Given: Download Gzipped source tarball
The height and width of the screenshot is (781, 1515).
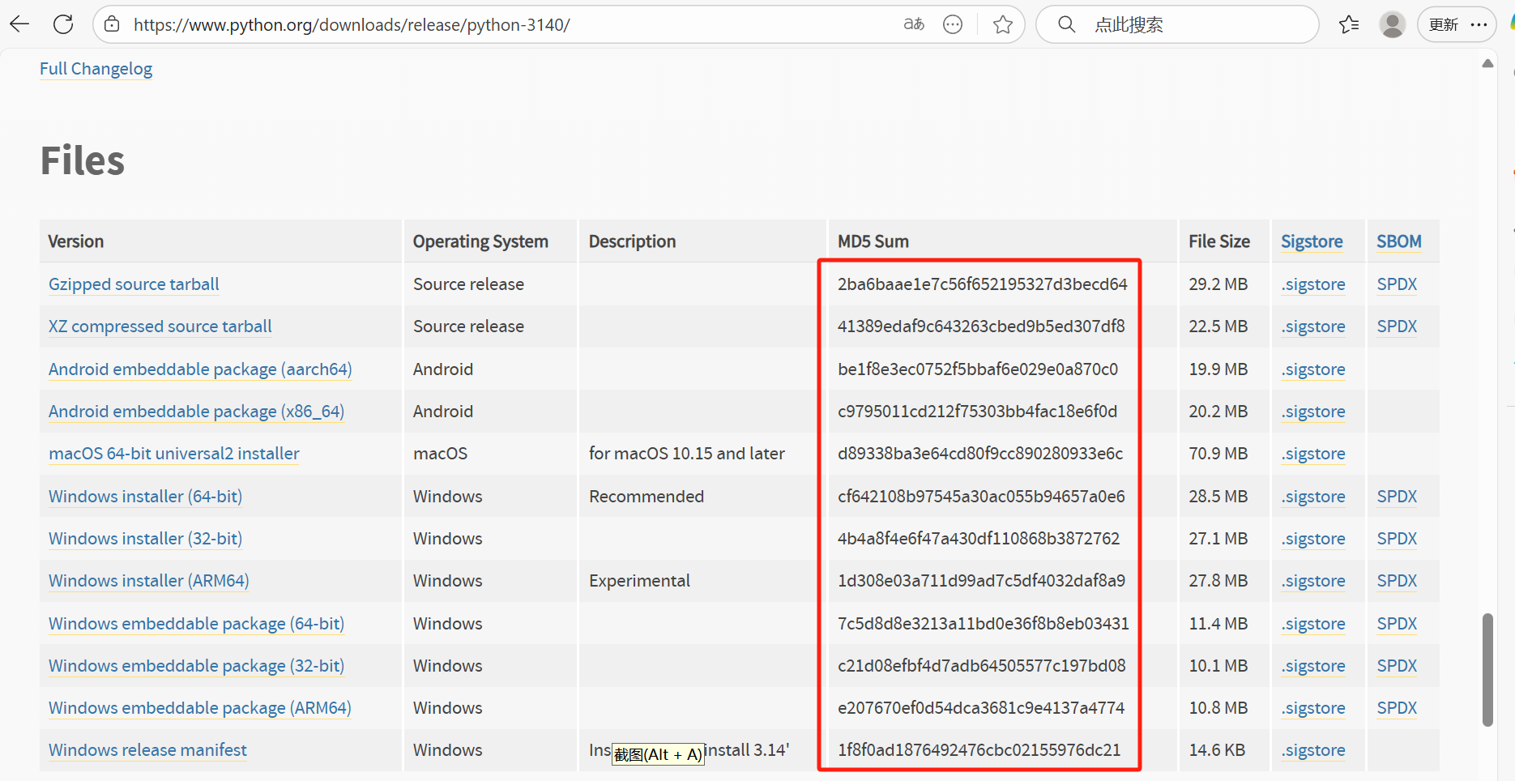Looking at the screenshot, I should pyautogui.click(x=134, y=284).
